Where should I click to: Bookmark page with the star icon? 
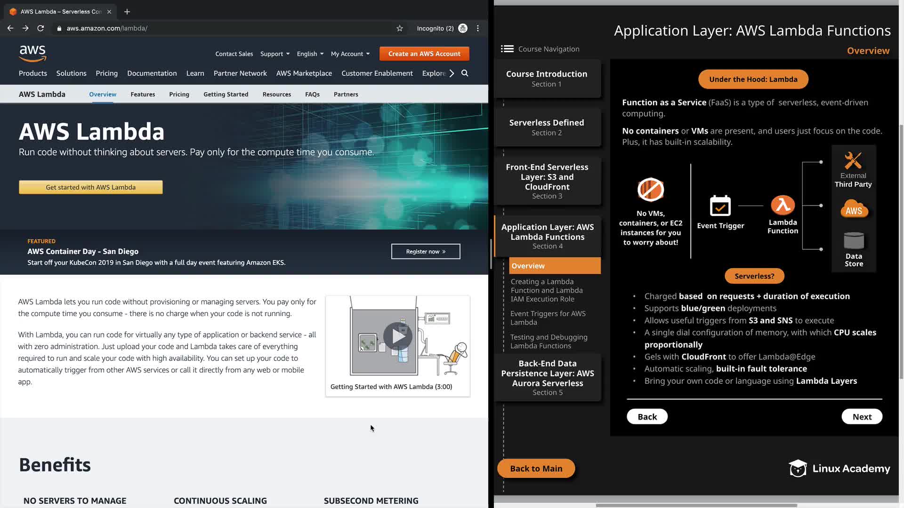point(400,28)
